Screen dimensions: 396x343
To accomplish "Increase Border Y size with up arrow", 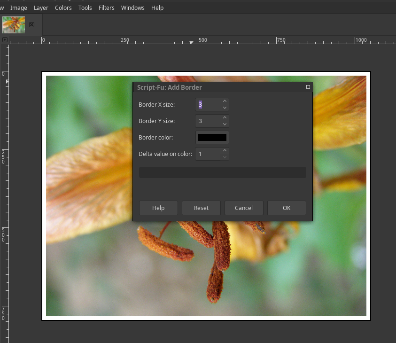I will pos(225,117).
